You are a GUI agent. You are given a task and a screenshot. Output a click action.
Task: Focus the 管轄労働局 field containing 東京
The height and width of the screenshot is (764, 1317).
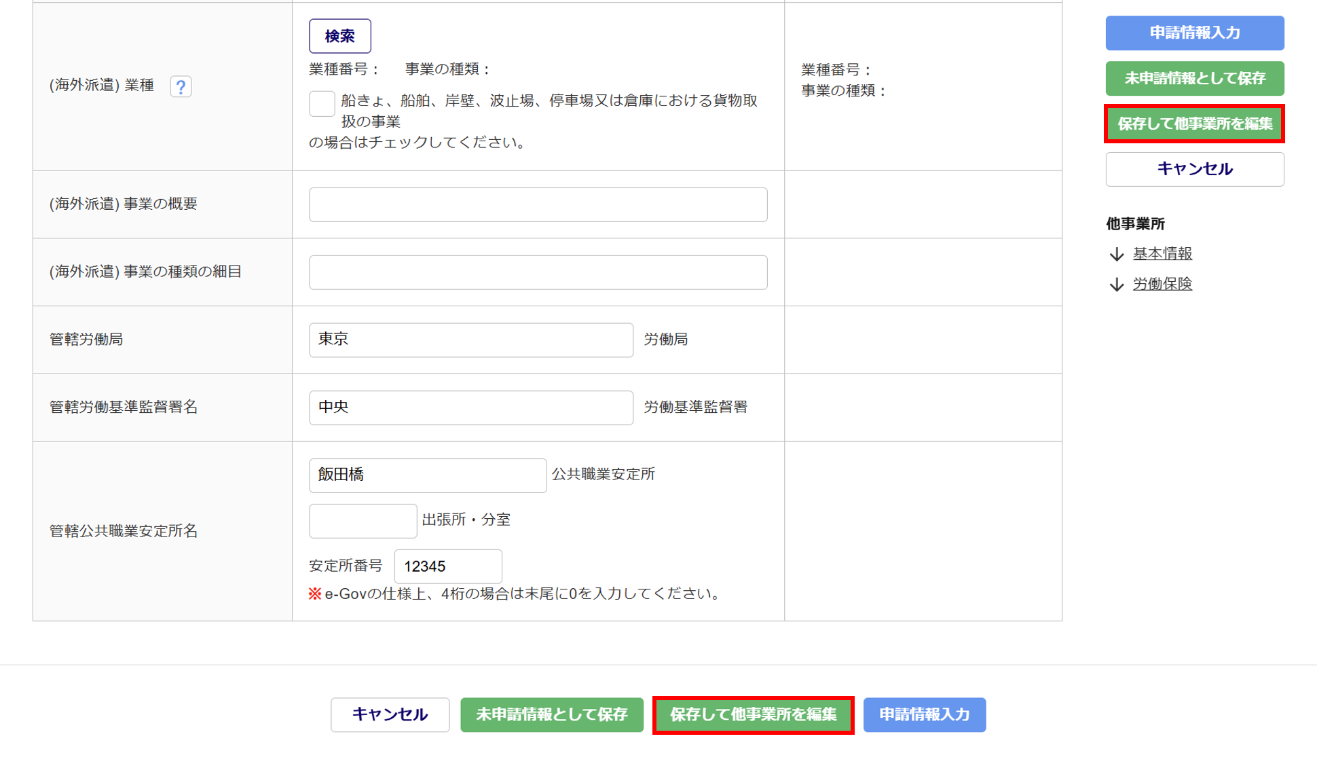pos(470,340)
